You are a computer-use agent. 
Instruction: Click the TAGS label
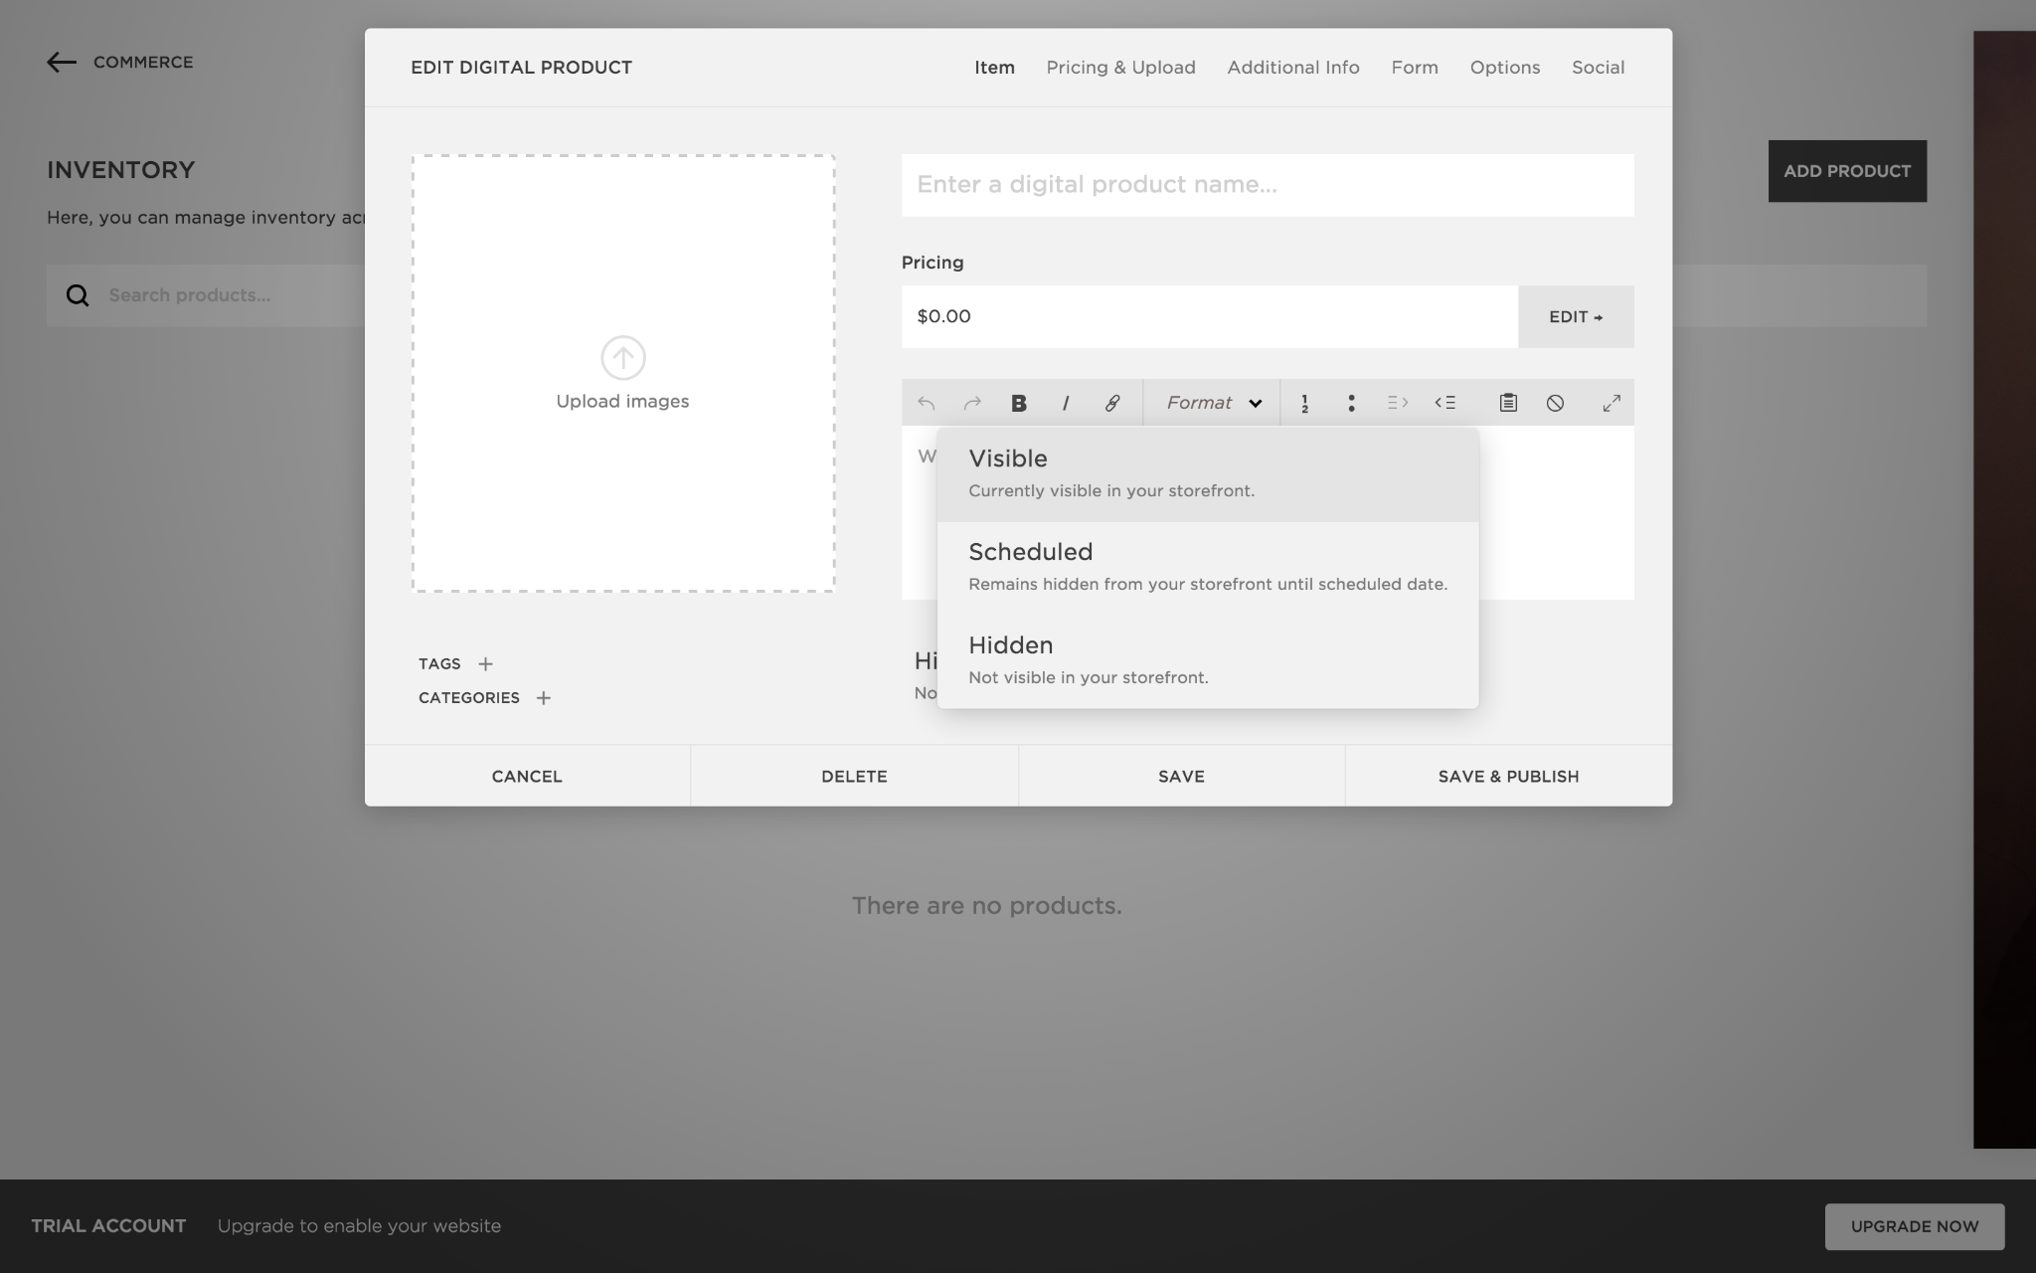coord(439,664)
